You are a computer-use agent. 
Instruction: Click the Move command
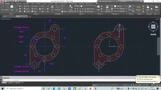coord(26,6)
